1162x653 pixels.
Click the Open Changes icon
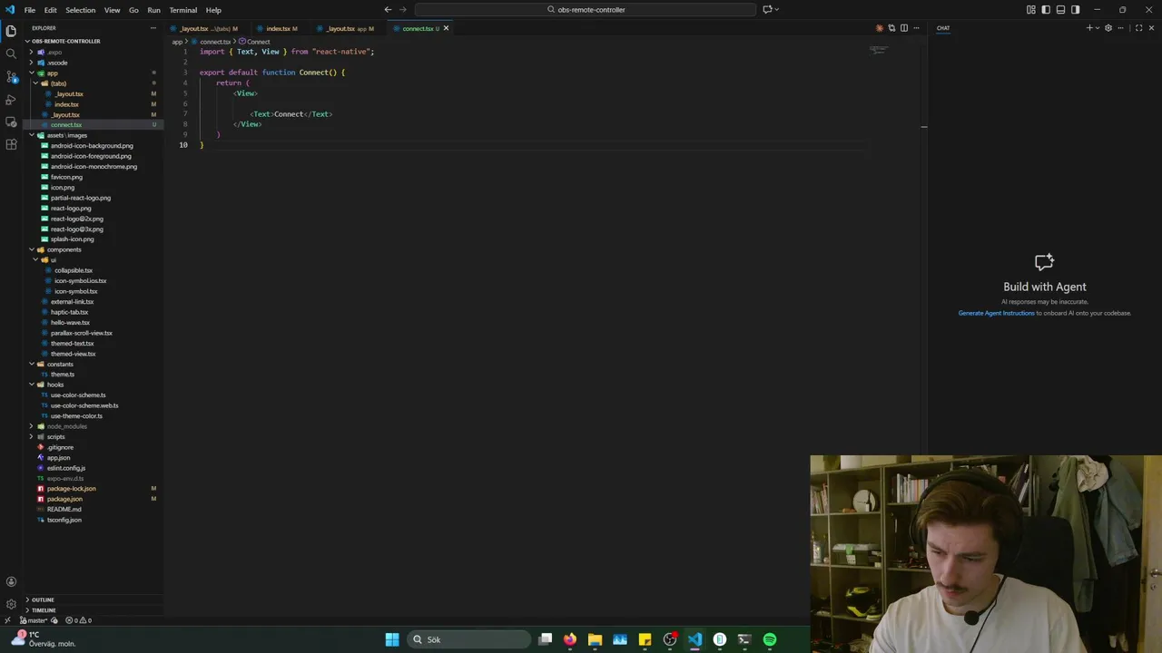[891, 28]
